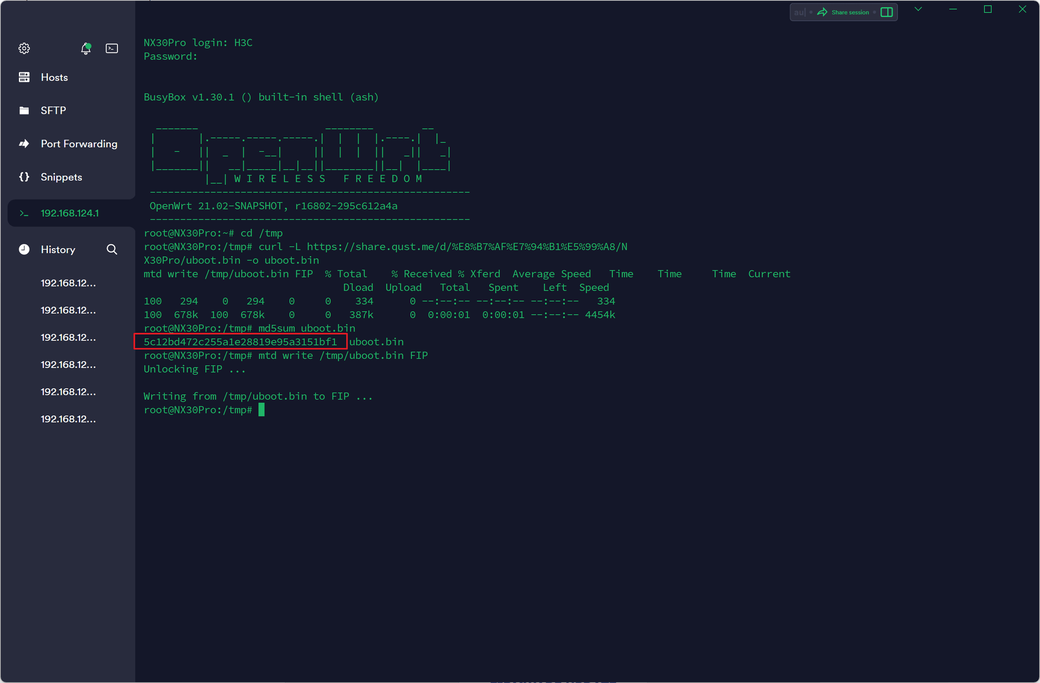Image resolution: width=1040 pixels, height=683 pixels.
Task: Open the first 192.168.12... history entry
Action: coord(68,283)
